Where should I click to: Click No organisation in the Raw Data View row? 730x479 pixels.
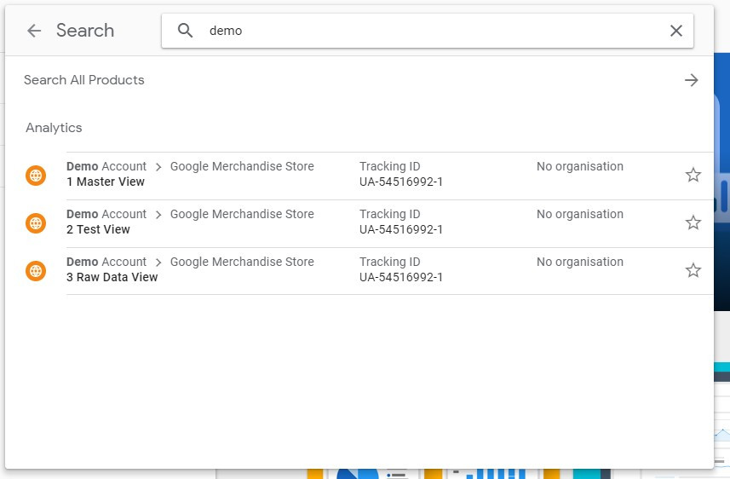pyautogui.click(x=580, y=262)
